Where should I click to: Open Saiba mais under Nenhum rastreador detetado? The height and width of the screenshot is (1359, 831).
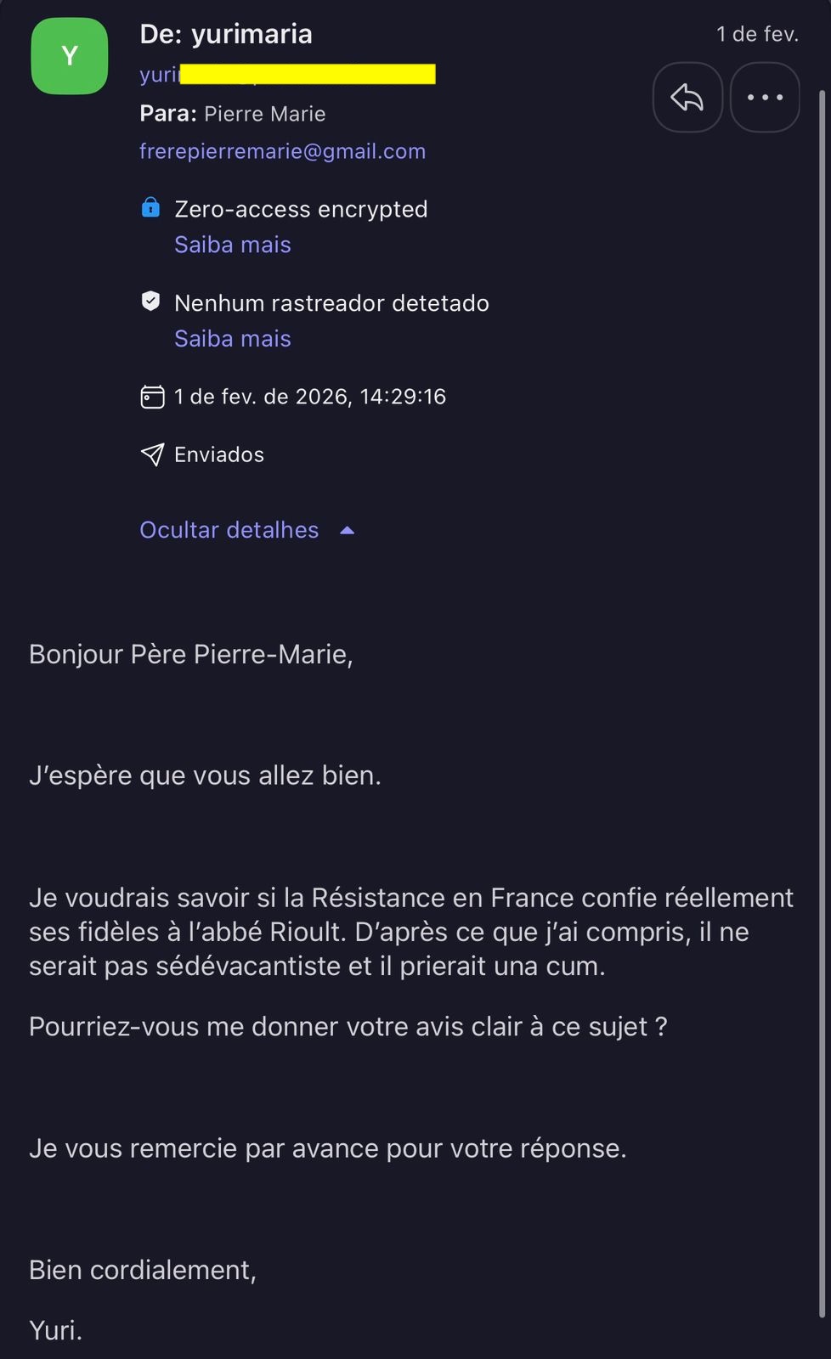tap(233, 339)
